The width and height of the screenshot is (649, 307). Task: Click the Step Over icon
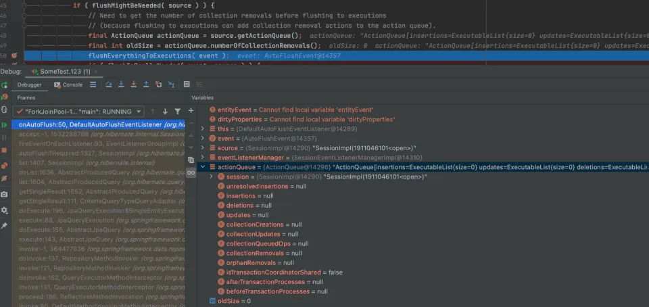pos(108,85)
